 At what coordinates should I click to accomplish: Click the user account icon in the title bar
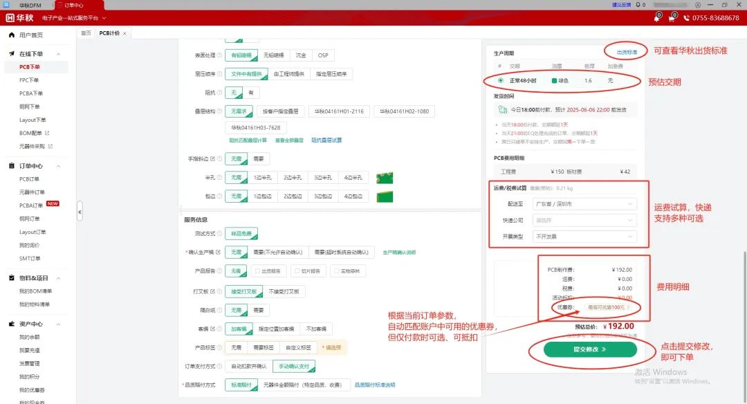698,5
